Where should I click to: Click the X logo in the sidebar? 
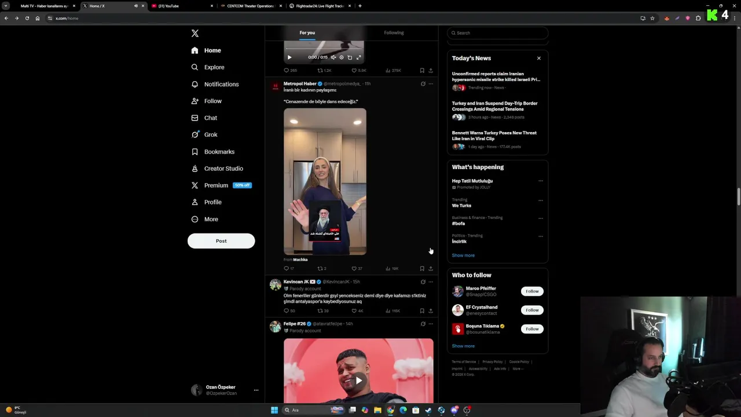(x=195, y=34)
